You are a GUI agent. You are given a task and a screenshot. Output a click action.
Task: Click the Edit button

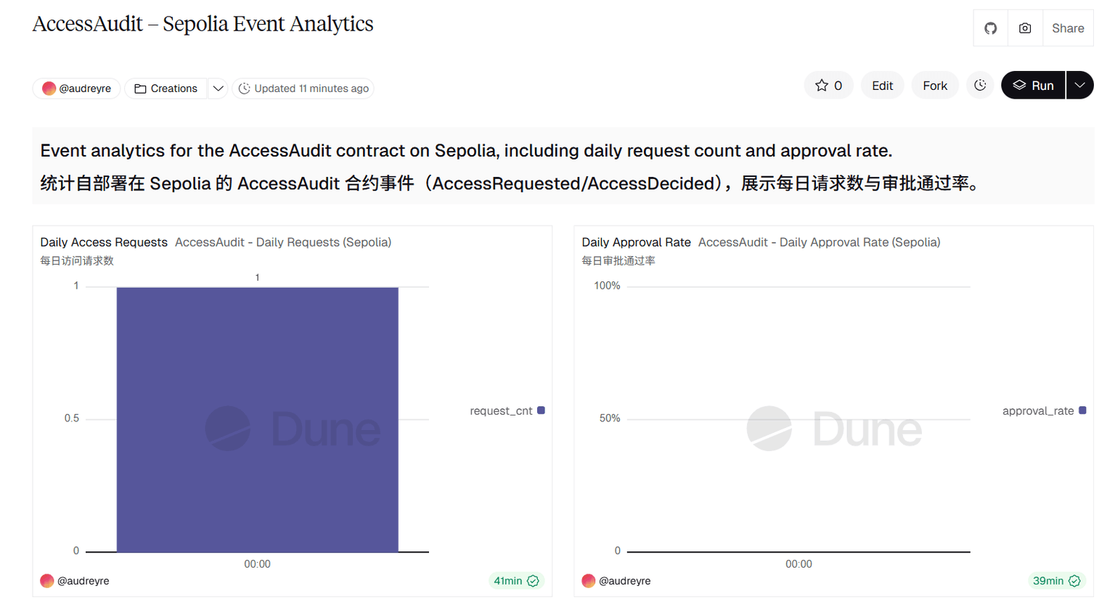tap(882, 85)
